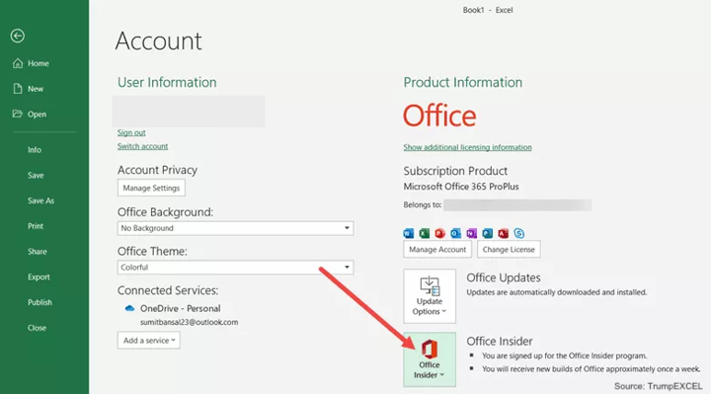Click the OneDrive cloud icon
Screen dimensions: 711x394
[129, 308]
